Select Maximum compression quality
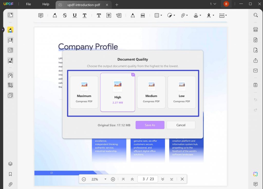 (x=84, y=92)
